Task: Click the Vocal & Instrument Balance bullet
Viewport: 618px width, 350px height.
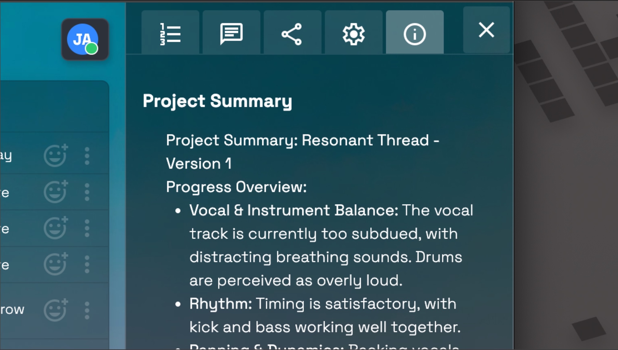Action: tap(331, 245)
